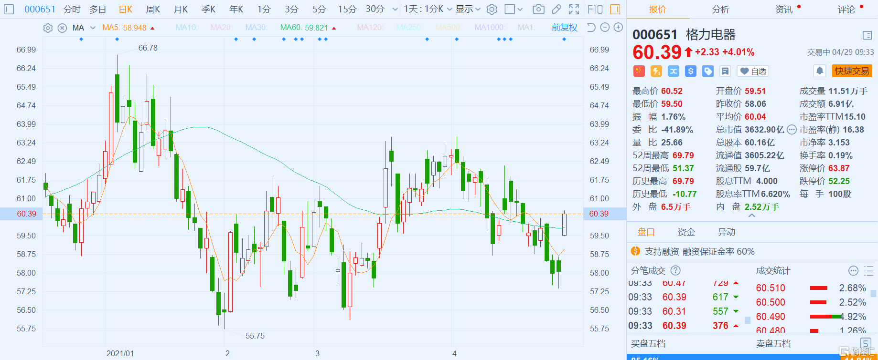Click the China flag market icon
878x360 pixels.
[x=639, y=71]
